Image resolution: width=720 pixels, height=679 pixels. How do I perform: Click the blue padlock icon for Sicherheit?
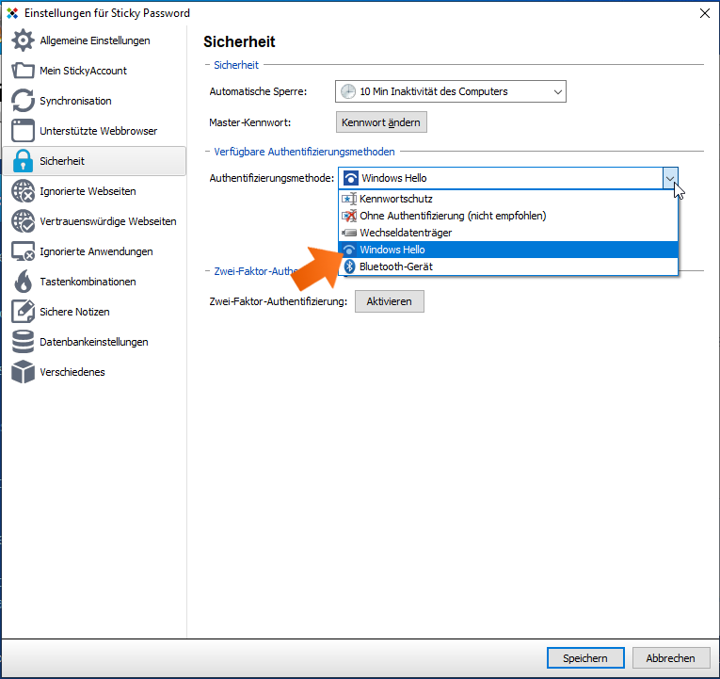23,161
